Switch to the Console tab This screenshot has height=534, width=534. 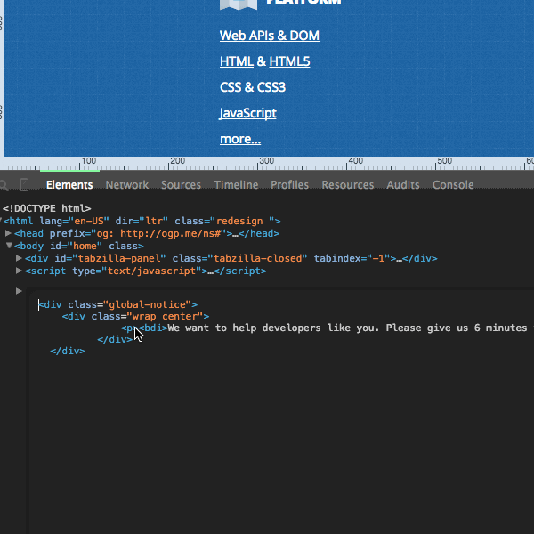pyautogui.click(x=453, y=184)
